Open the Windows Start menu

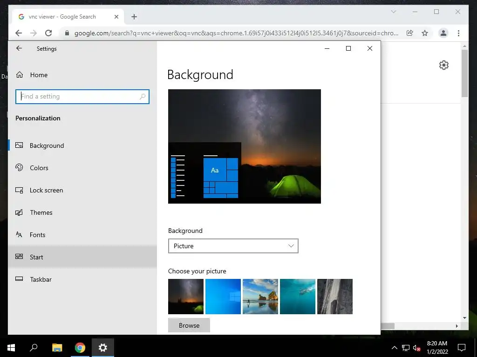(11, 348)
